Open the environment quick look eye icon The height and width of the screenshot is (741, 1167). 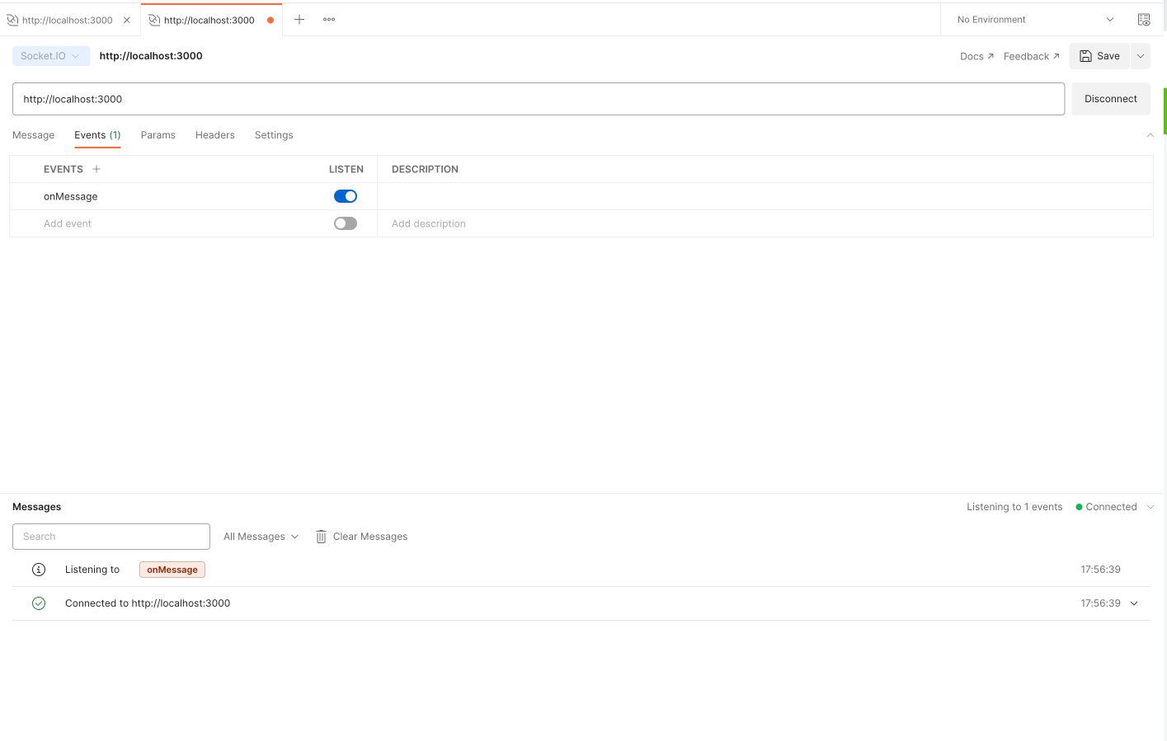tap(1144, 19)
